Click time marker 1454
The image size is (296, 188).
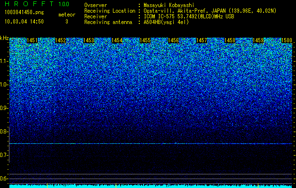point(117,40)
